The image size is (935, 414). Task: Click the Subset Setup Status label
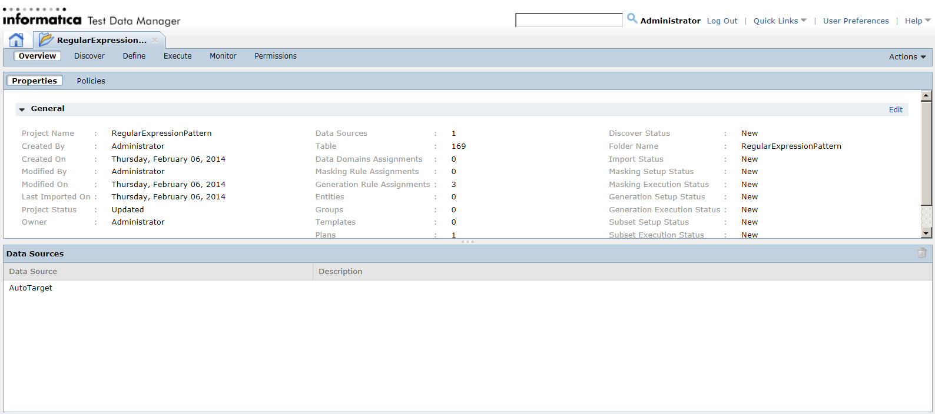[x=649, y=222]
